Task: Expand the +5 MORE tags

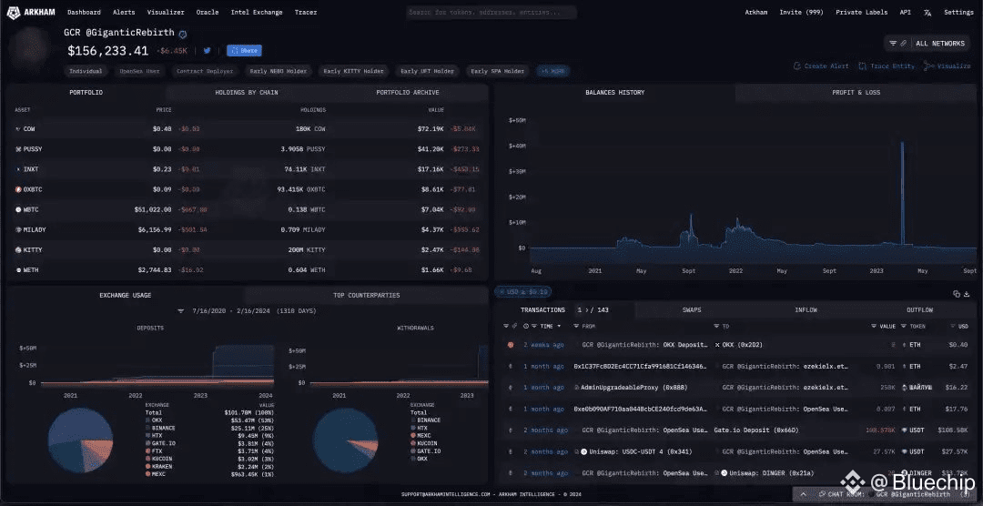Action: 553,72
